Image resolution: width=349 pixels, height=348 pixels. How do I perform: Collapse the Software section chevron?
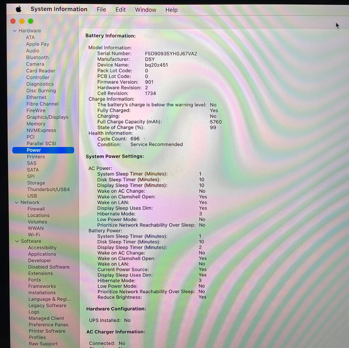[x=17, y=241]
